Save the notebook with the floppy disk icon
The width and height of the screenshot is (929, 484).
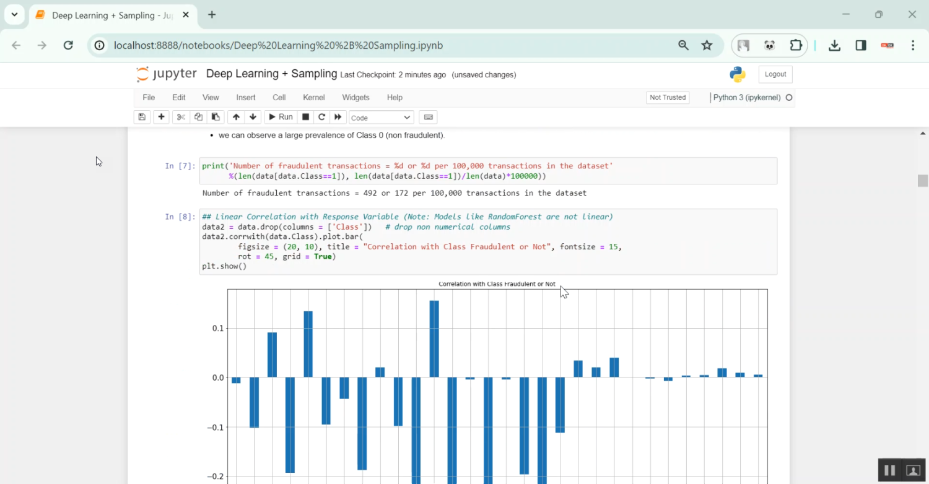pos(142,117)
